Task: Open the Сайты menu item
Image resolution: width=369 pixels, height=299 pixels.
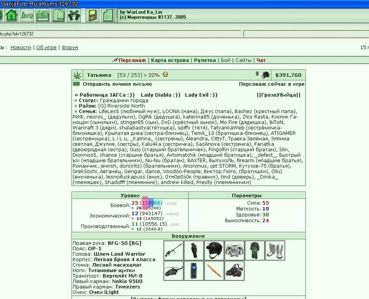Action: coord(243,60)
